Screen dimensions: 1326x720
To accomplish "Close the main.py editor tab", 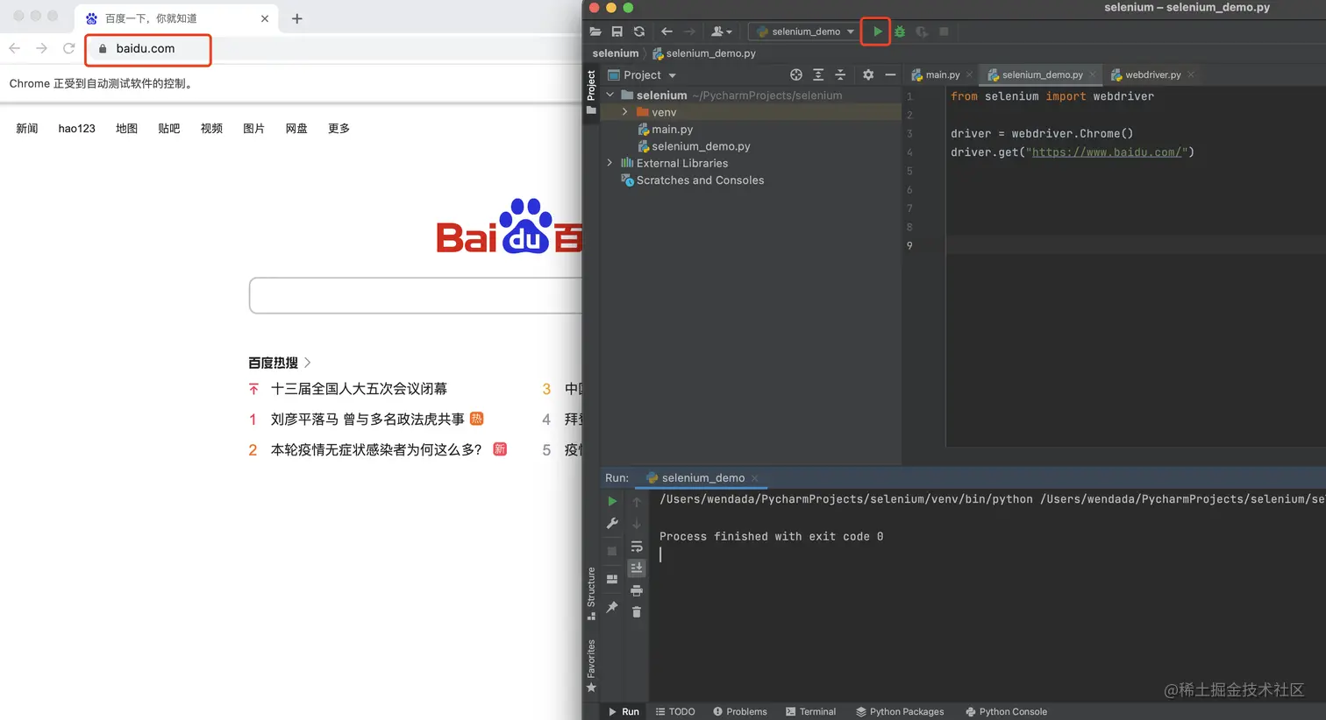I will tap(969, 75).
